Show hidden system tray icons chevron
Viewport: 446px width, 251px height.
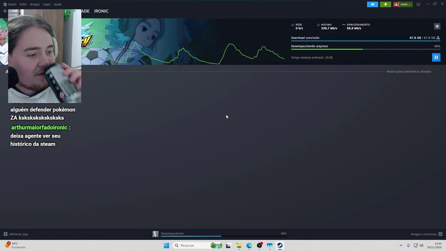click(401, 245)
